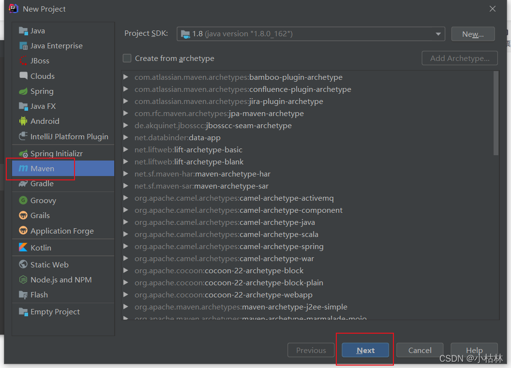Click the Java FX folder icon
The image size is (511, 368).
click(x=23, y=106)
